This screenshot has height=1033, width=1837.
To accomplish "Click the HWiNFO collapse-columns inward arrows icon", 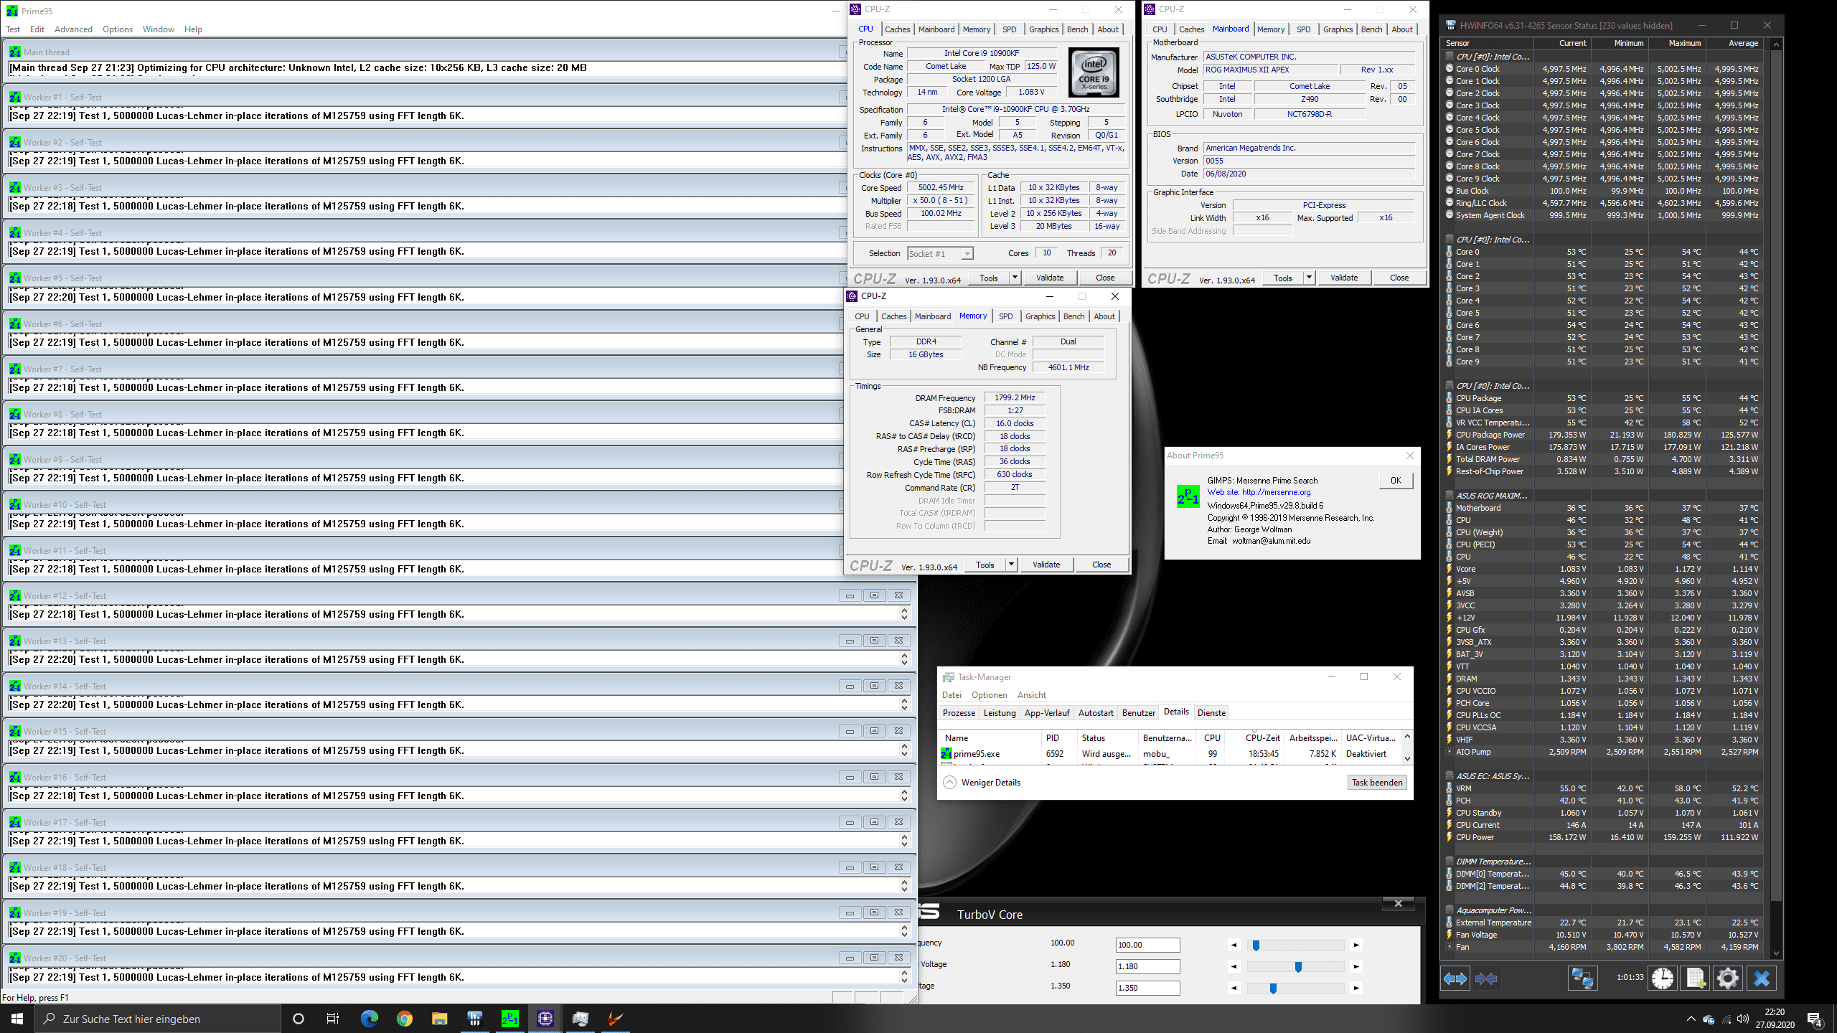I will click(1486, 978).
